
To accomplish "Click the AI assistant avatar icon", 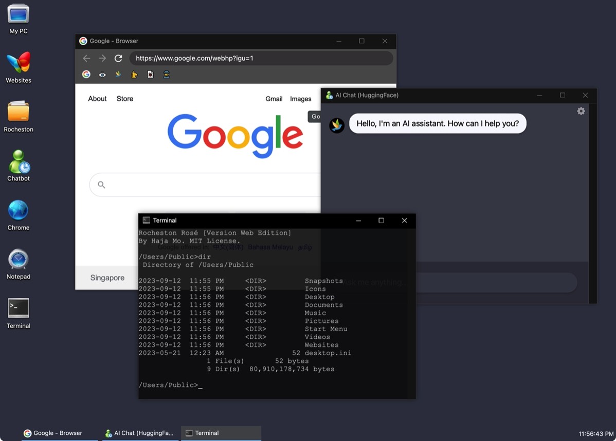I will 337,125.
